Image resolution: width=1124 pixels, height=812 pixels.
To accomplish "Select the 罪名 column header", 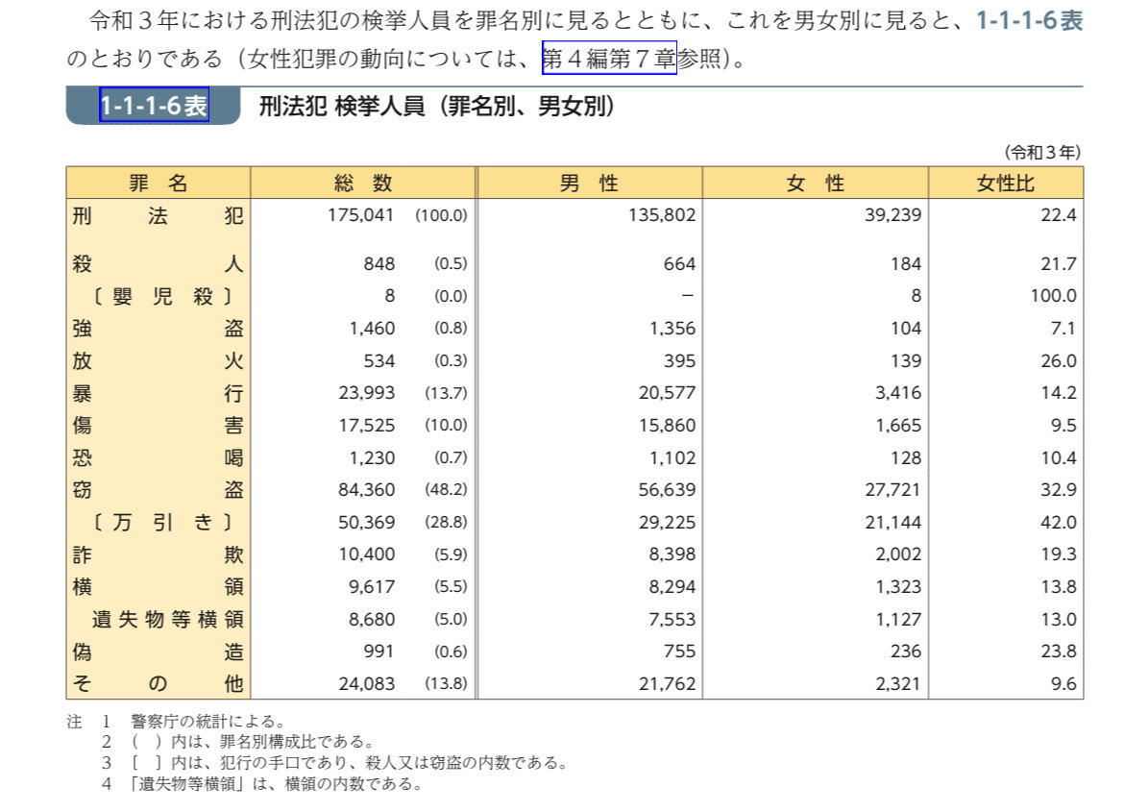I will click(159, 183).
